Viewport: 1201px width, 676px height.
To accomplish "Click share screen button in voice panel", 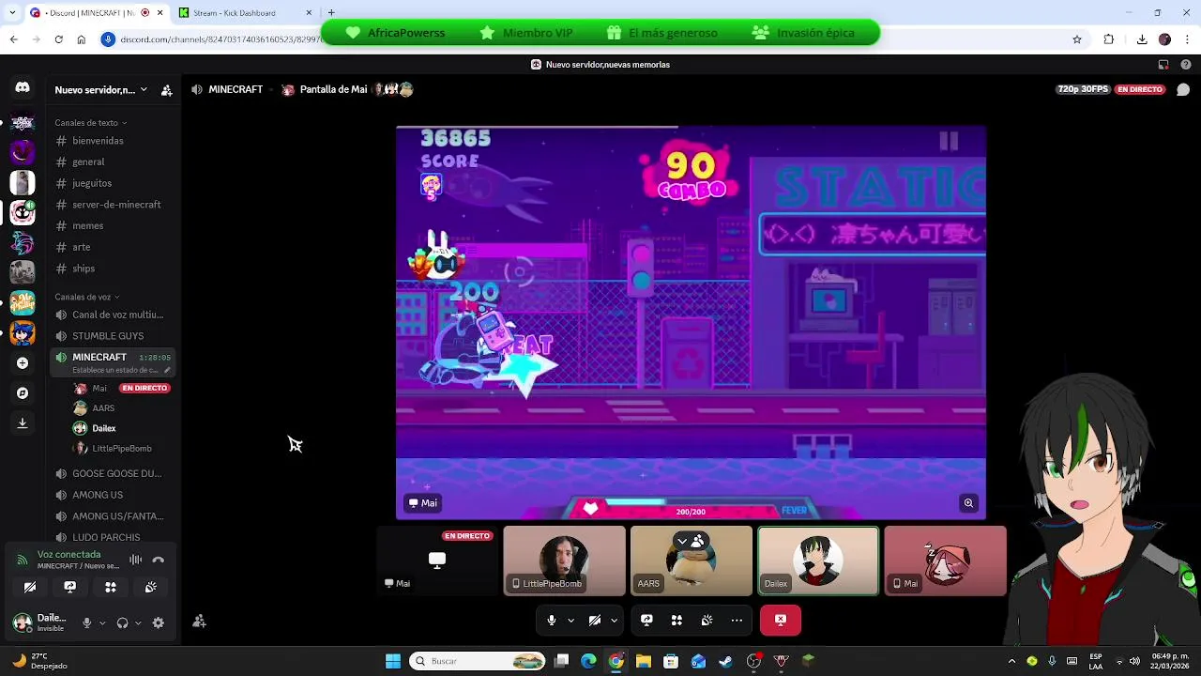I will coord(69,587).
